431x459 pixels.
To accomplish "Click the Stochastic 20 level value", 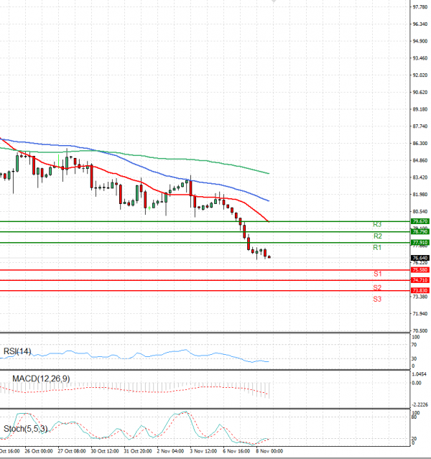I will [x=414, y=439].
